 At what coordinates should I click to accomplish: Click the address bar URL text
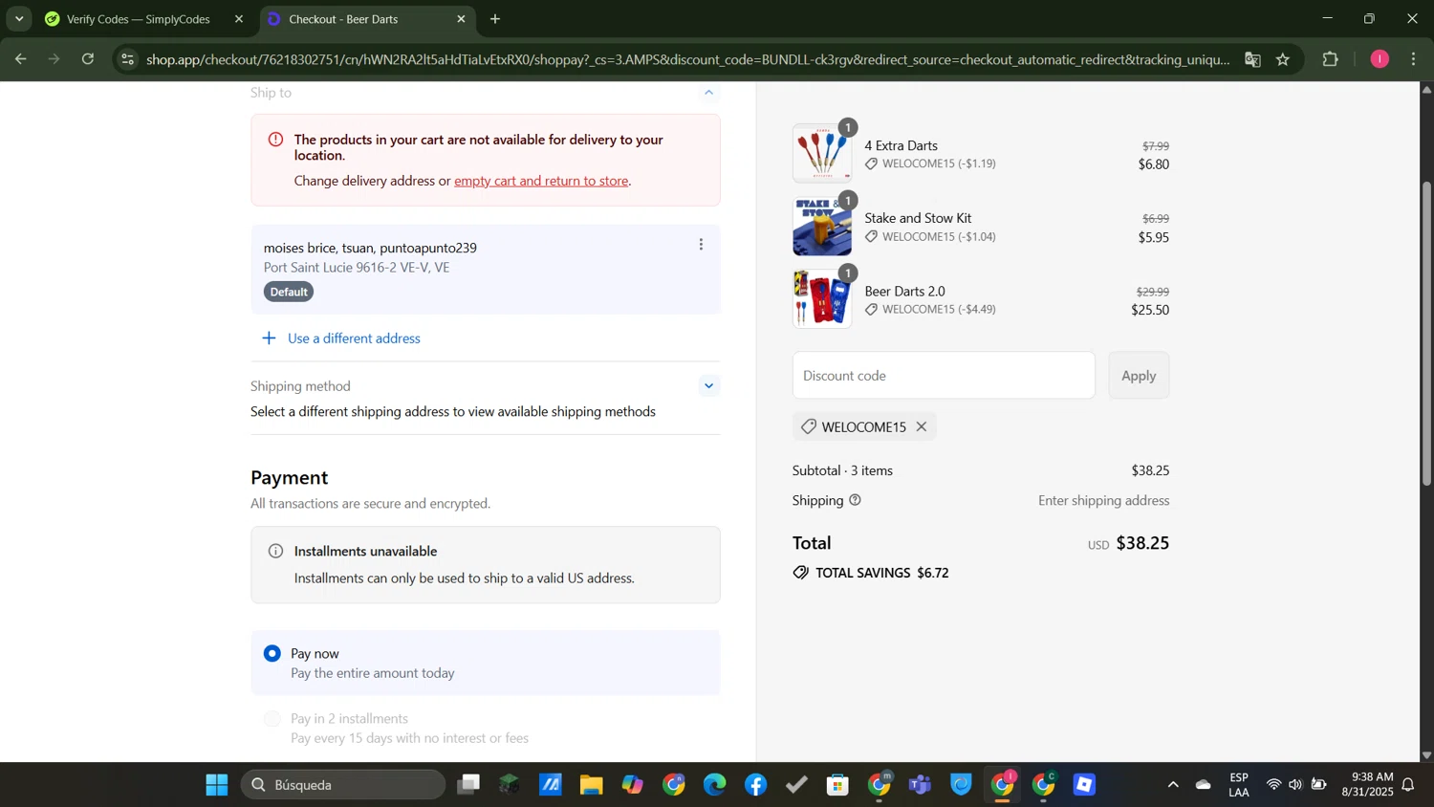tap(687, 59)
